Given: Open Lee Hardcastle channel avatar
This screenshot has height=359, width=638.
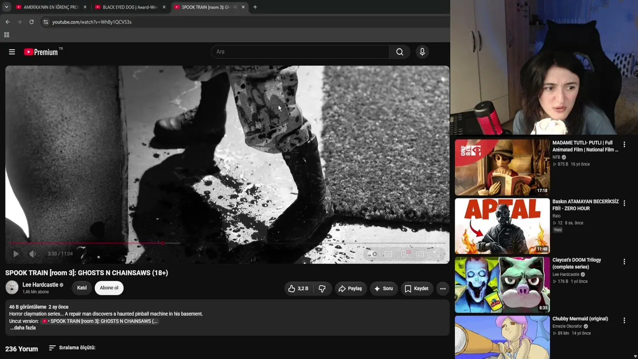Looking at the screenshot, I should (x=12, y=288).
